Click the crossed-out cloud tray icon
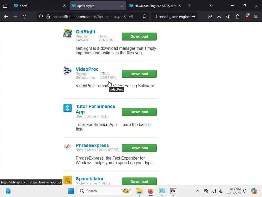The height and width of the screenshot is (197, 262). tap(206, 191)
